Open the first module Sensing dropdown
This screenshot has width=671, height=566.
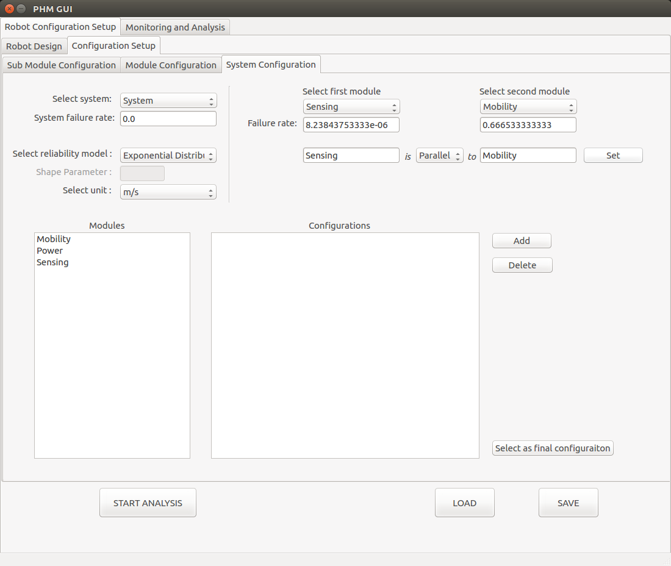351,107
